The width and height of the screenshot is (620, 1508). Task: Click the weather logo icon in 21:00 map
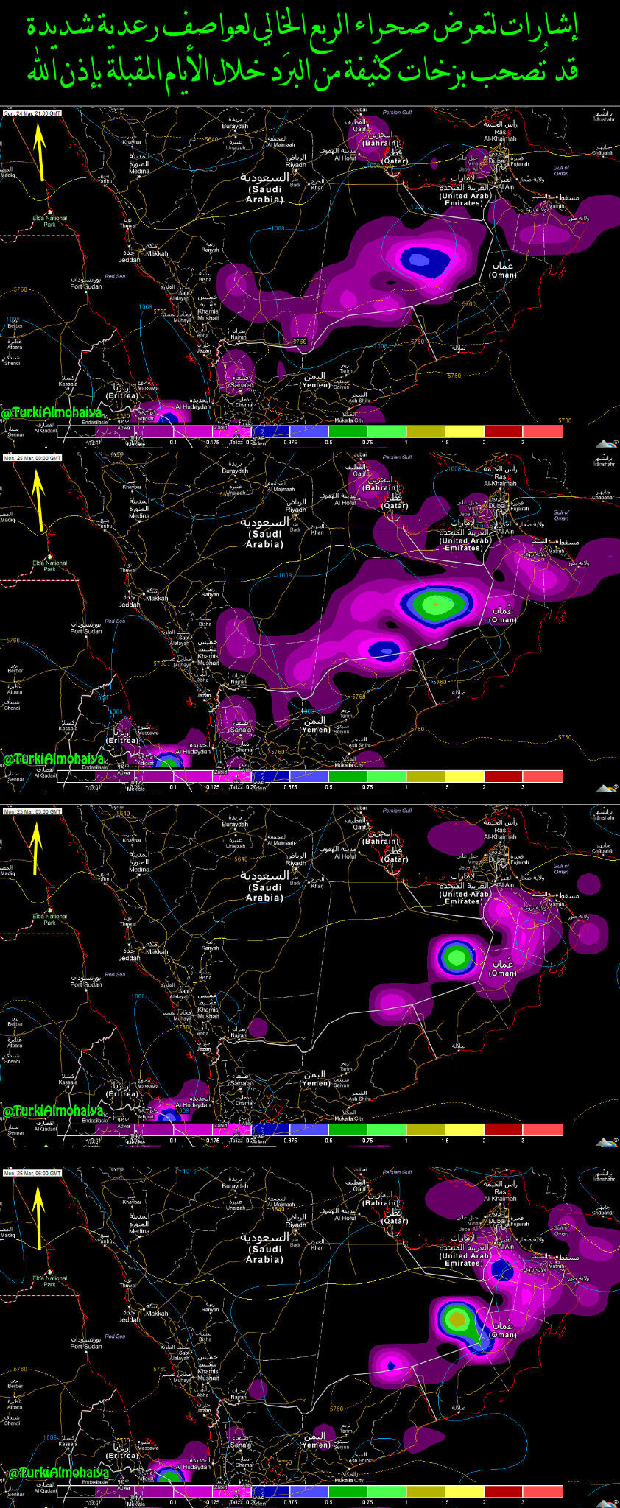[607, 443]
